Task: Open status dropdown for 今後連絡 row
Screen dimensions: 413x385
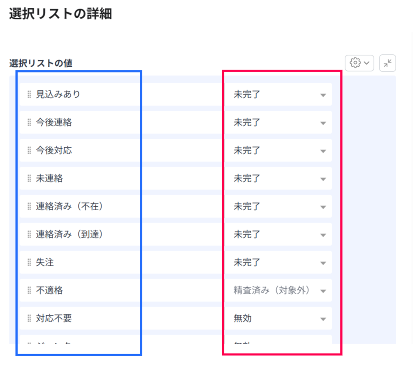Action: pyautogui.click(x=278, y=122)
